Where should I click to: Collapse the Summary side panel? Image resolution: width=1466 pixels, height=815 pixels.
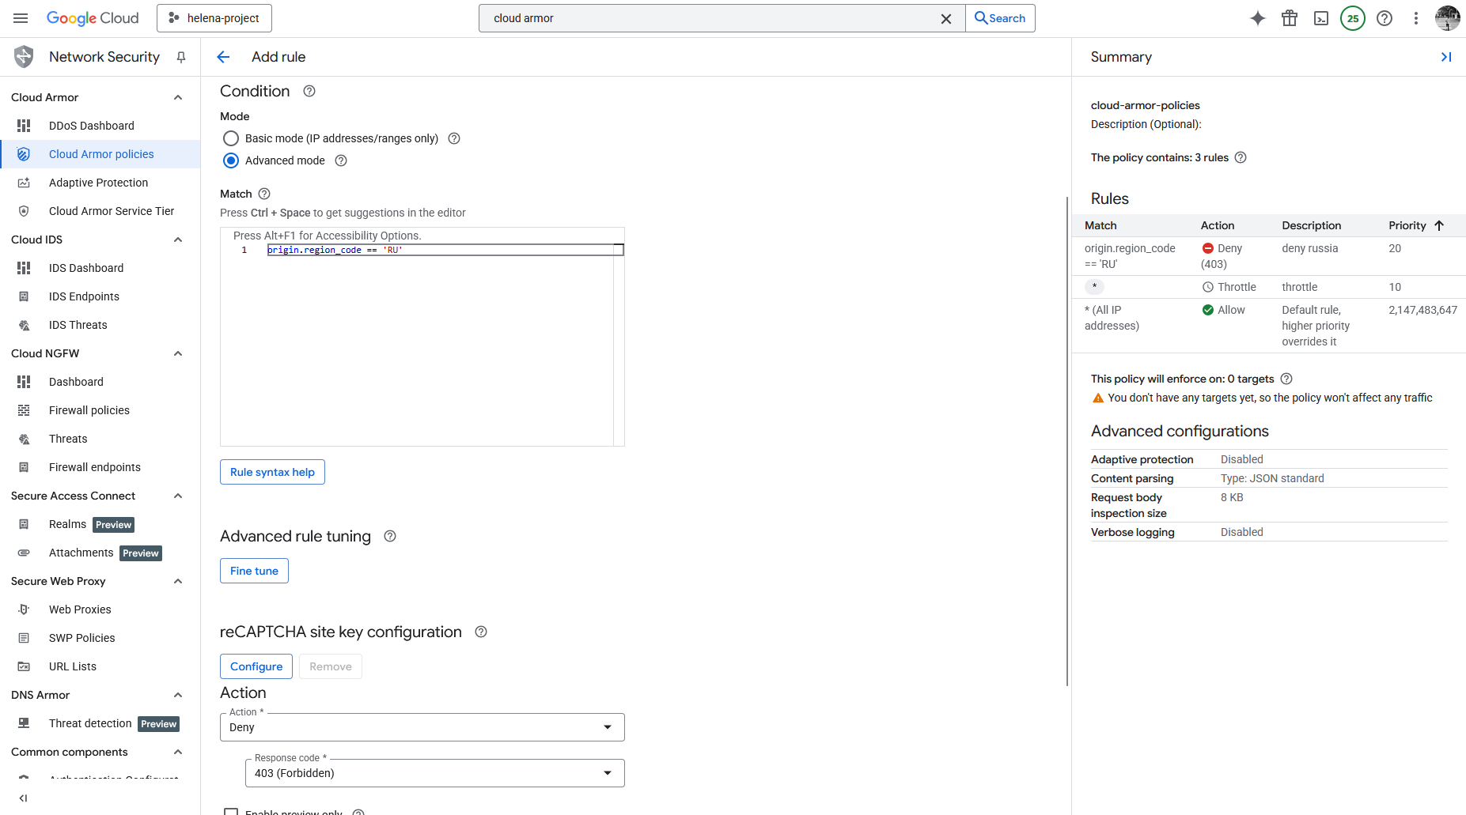coord(1445,57)
